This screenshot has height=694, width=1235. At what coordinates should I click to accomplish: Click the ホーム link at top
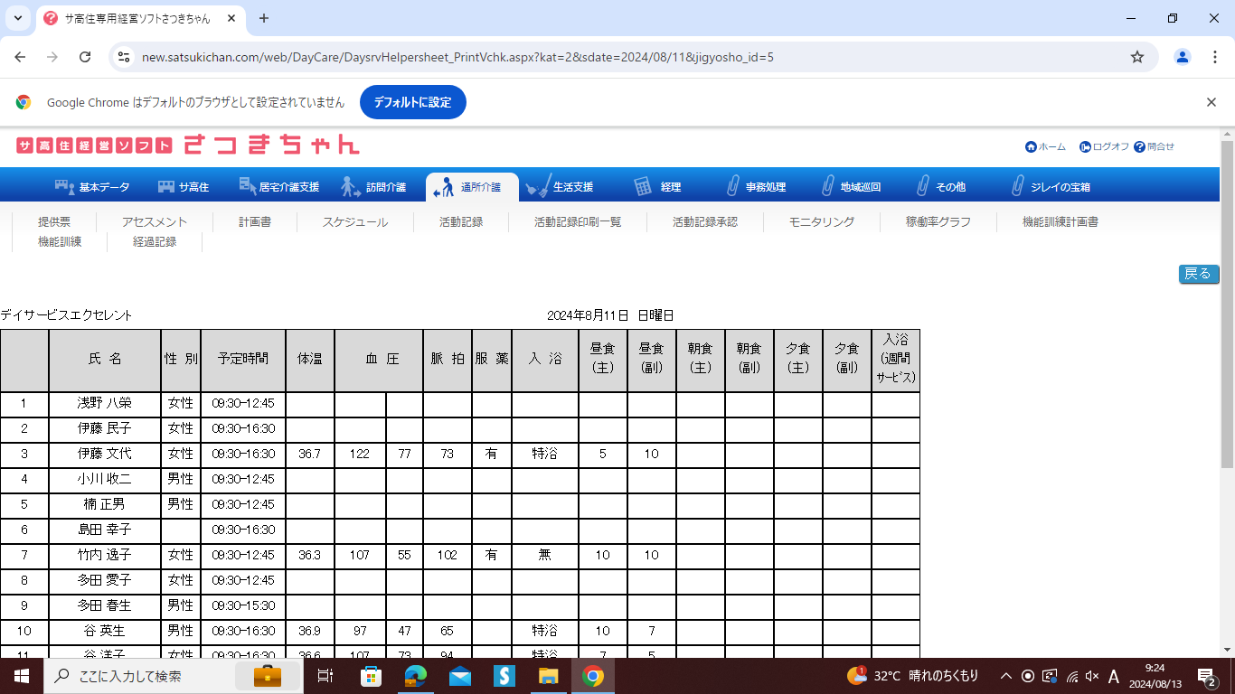click(x=1045, y=146)
